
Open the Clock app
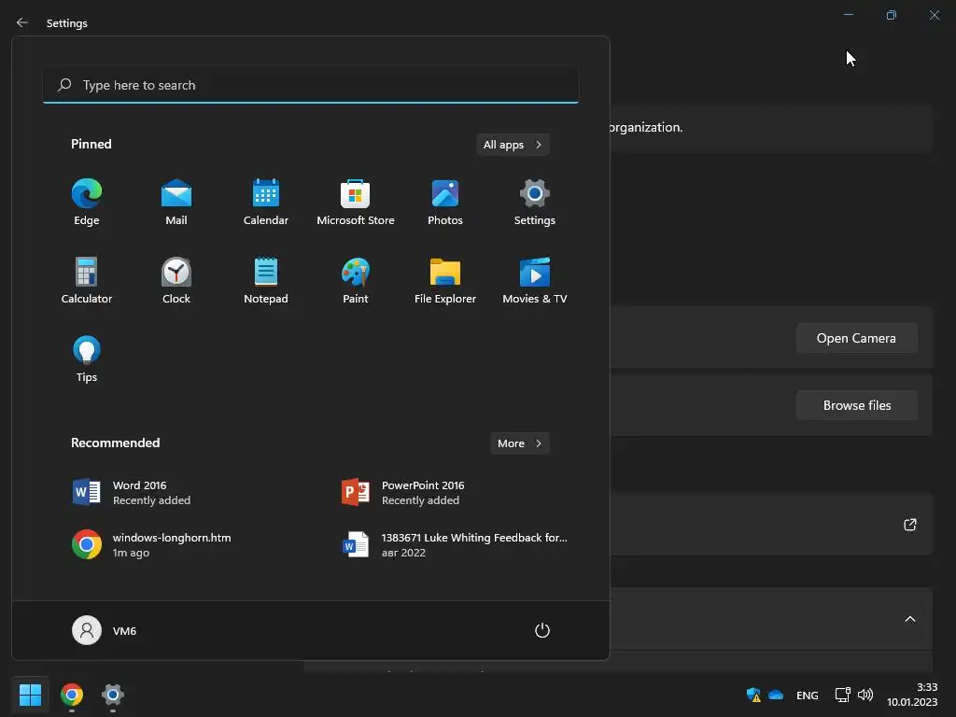tap(176, 280)
